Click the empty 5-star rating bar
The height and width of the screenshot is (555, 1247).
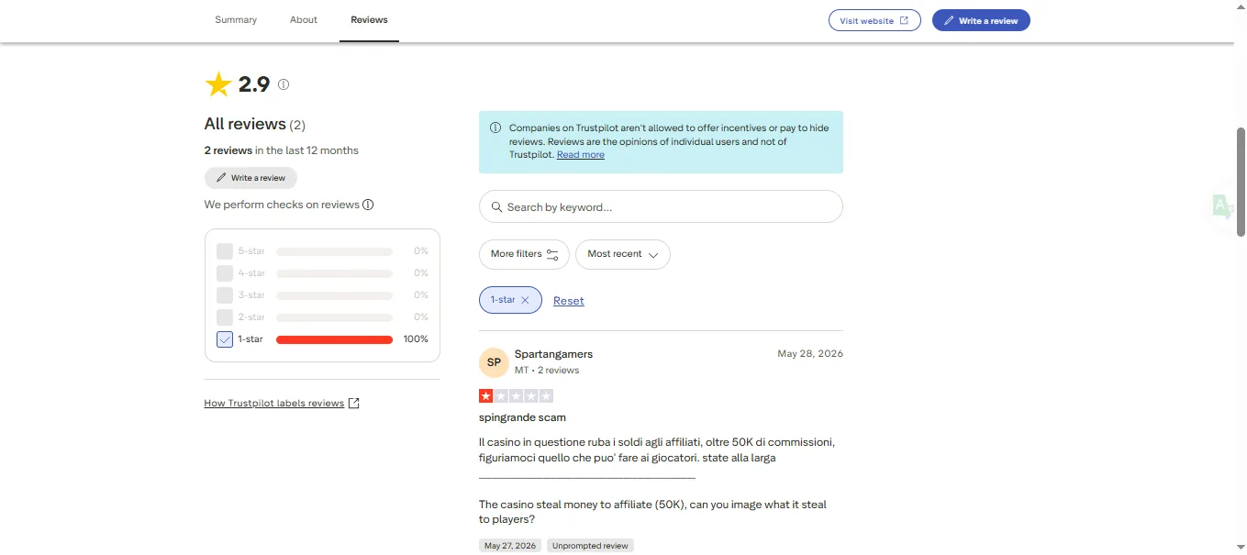pyautogui.click(x=334, y=251)
